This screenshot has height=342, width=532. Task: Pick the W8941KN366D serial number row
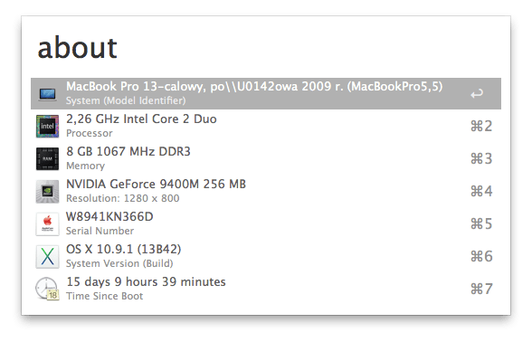[266, 224]
